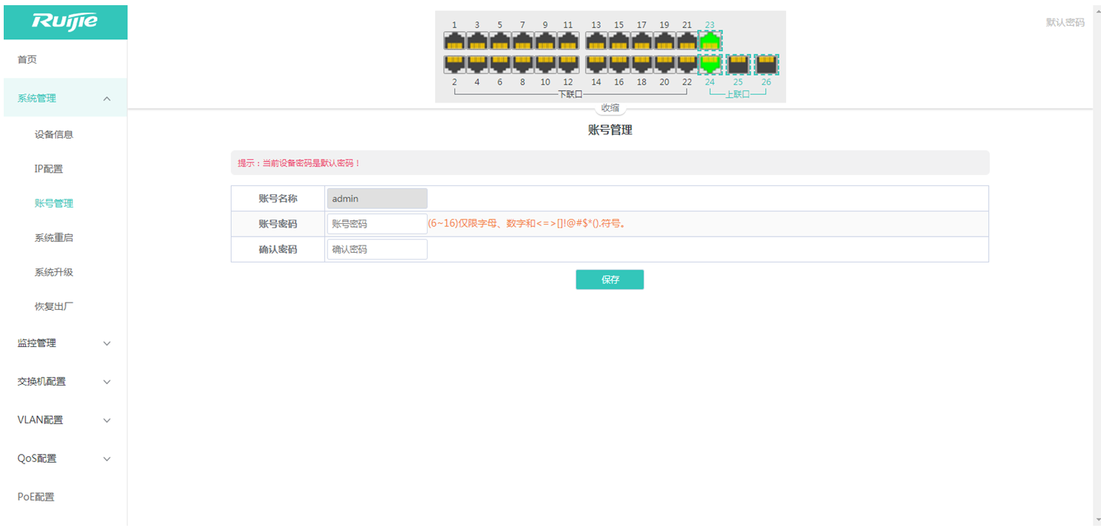This screenshot has height=528, width=1101.
Task: Select port 5 icon in switch panel
Action: tap(500, 42)
